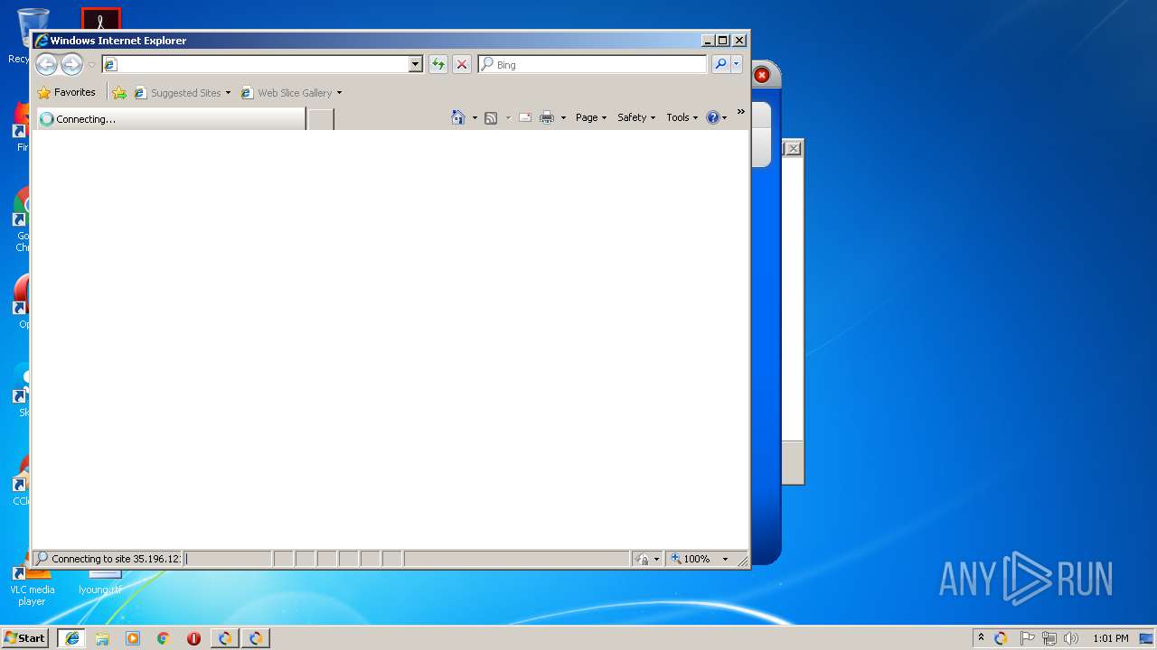Image resolution: width=1157 pixels, height=650 pixels.
Task: Launch Opera from the taskbar
Action: [193, 638]
